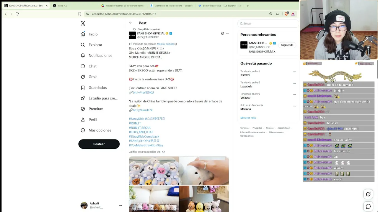This screenshot has width=378, height=212.
Task: Open the white plush in hand photo
Action: 204,171
